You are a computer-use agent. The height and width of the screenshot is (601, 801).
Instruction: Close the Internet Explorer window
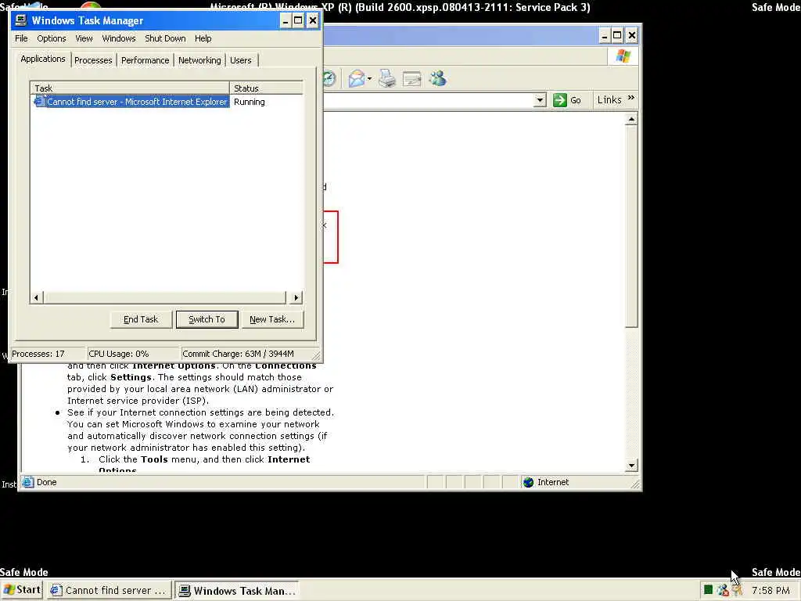(631, 35)
